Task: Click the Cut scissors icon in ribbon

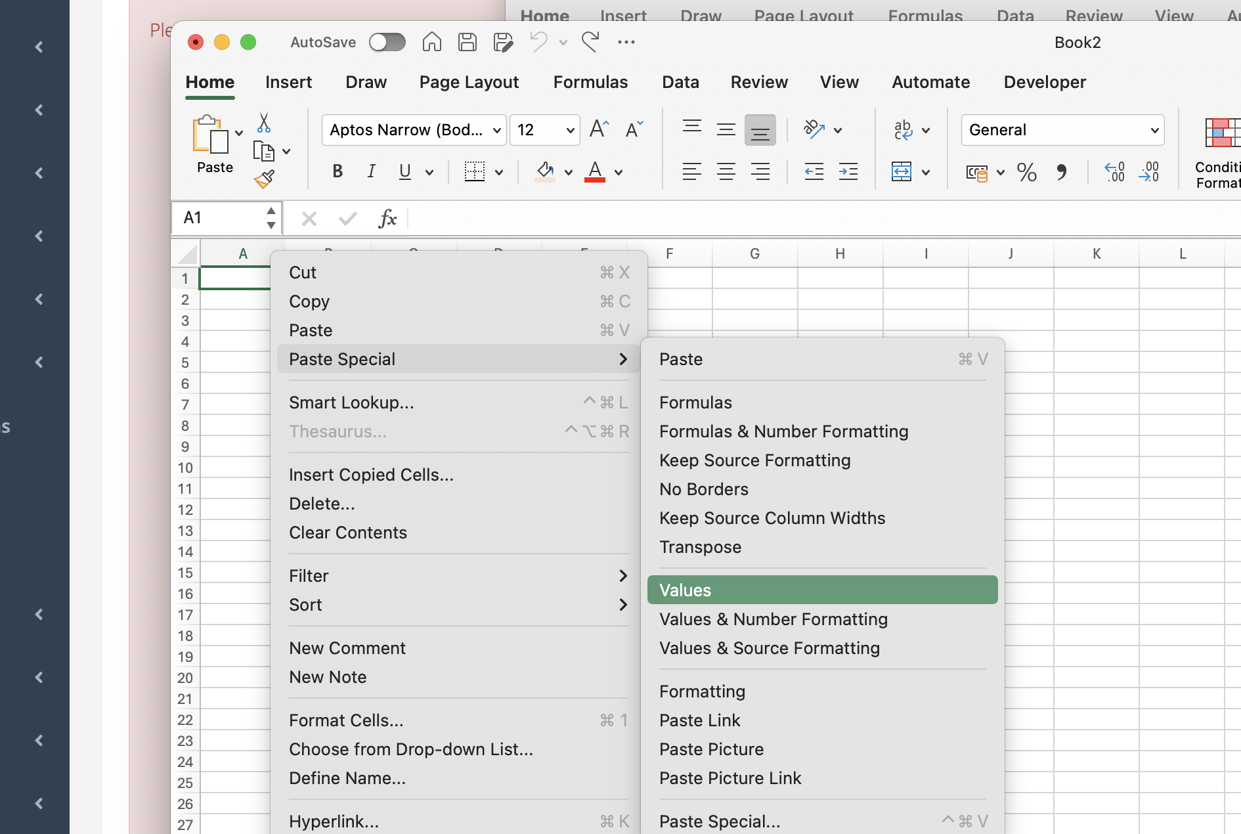Action: point(264,123)
